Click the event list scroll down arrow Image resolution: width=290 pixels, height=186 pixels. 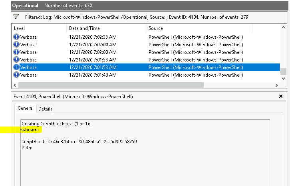[283, 79]
